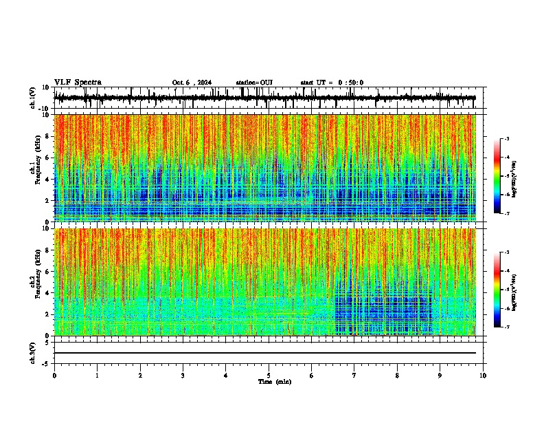The image size is (544, 421).
Task: Click the time axis tick label "9"
Action: coord(440,376)
